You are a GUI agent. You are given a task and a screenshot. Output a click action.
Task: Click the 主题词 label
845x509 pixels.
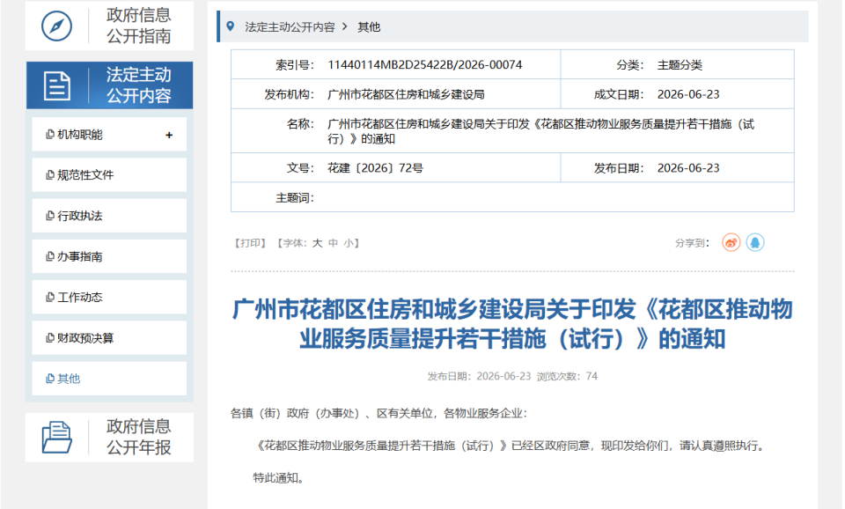(295, 198)
